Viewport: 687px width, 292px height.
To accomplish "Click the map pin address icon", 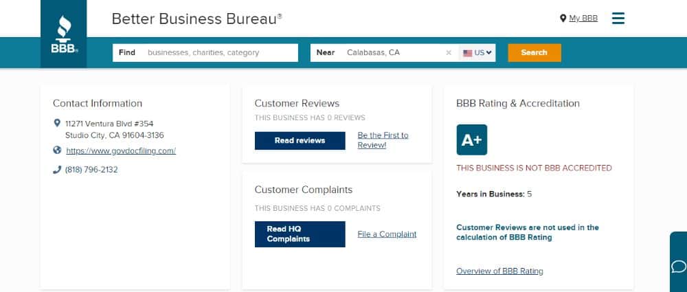I will pyautogui.click(x=57, y=123).
